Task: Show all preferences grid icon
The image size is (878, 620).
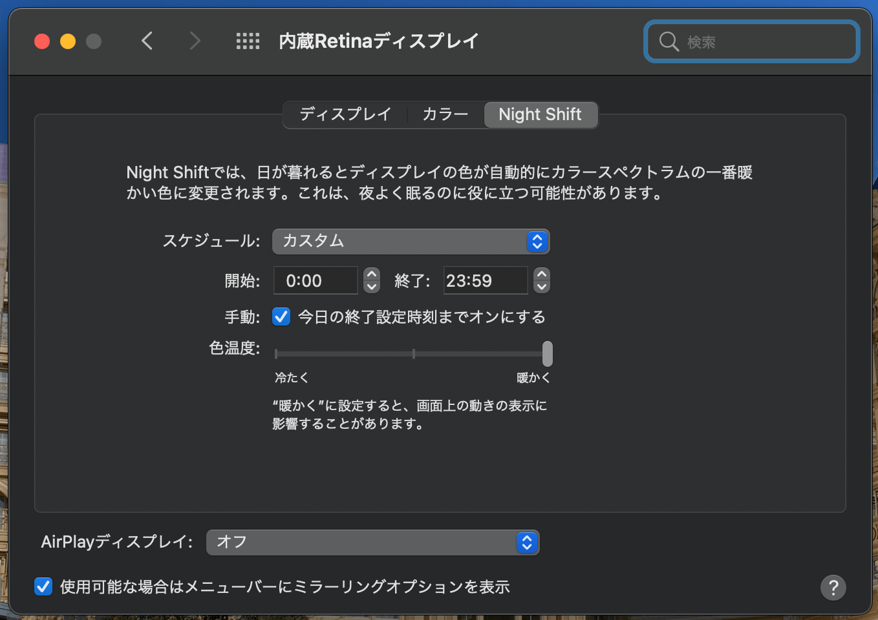Action: [248, 41]
